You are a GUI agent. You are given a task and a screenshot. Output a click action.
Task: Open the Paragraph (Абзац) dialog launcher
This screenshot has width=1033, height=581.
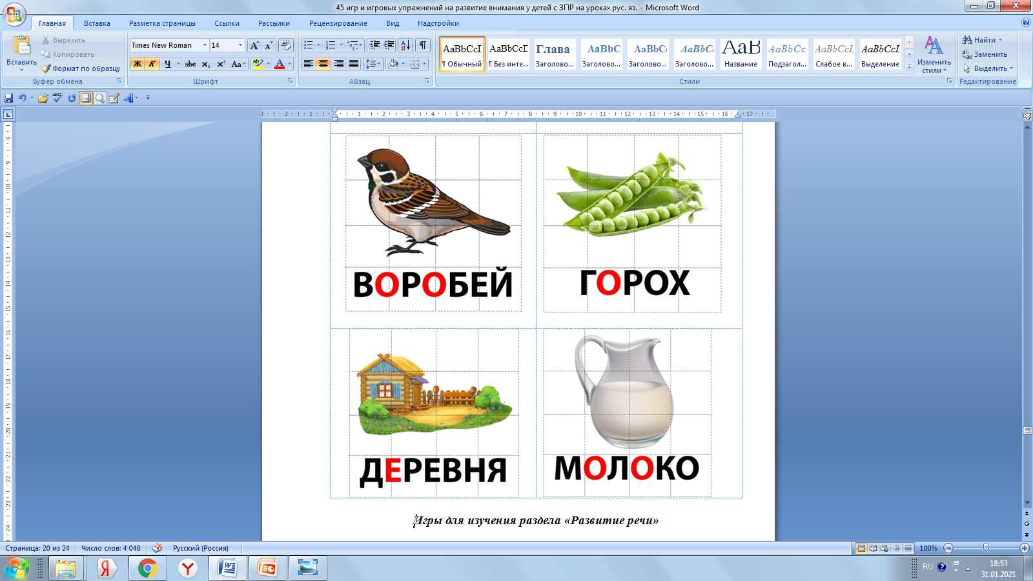point(427,81)
